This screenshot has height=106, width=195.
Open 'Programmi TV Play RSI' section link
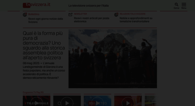33,92
